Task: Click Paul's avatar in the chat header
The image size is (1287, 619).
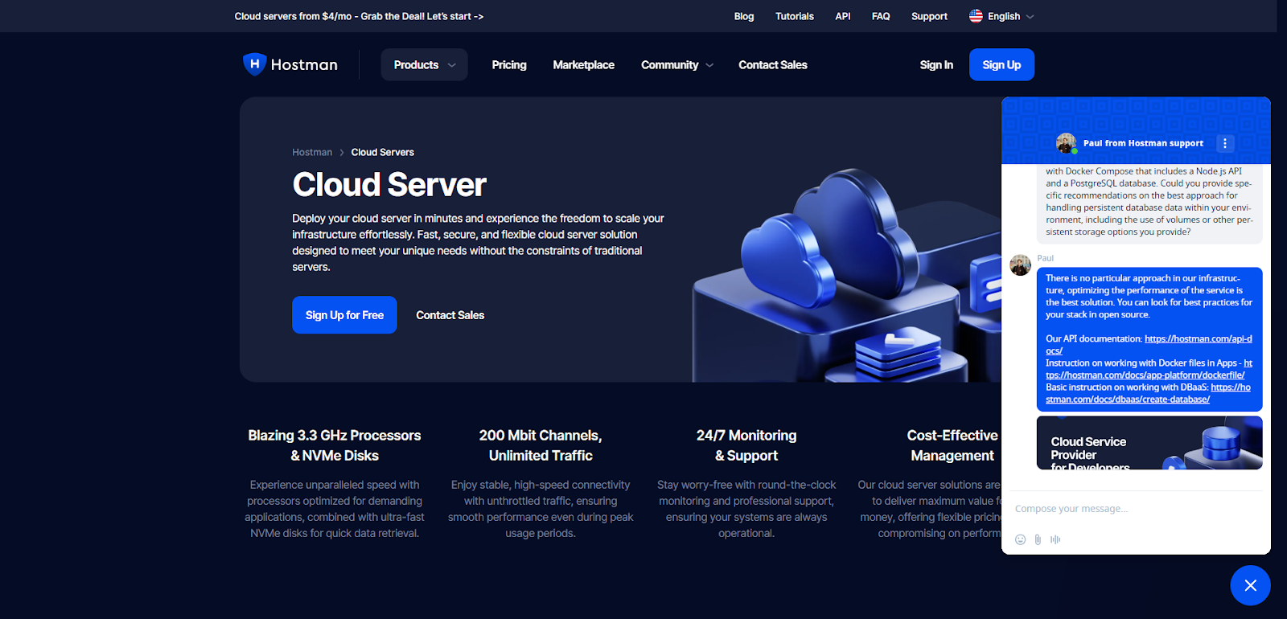Action: (1067, 143)
